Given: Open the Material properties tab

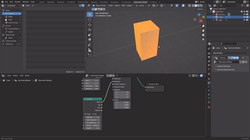Looking at the screenshot, I should [x=209, y=102].
